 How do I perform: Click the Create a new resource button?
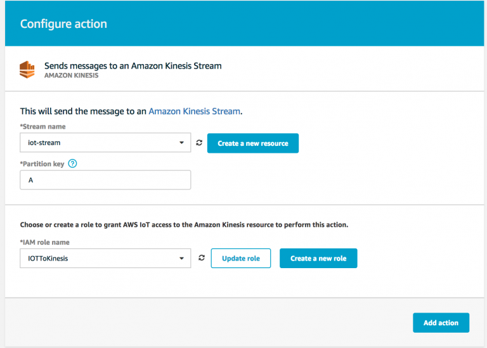click(253, 143)
